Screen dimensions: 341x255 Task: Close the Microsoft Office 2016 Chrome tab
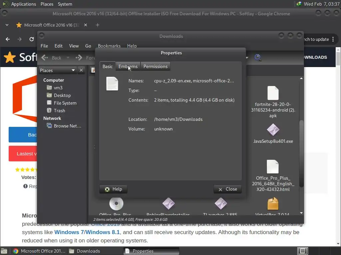pos(86,25)
